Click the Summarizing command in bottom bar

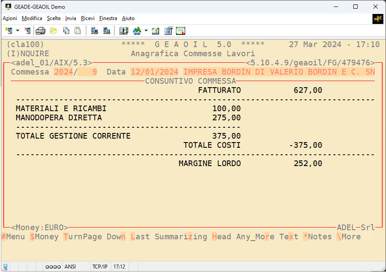(181, 237)
